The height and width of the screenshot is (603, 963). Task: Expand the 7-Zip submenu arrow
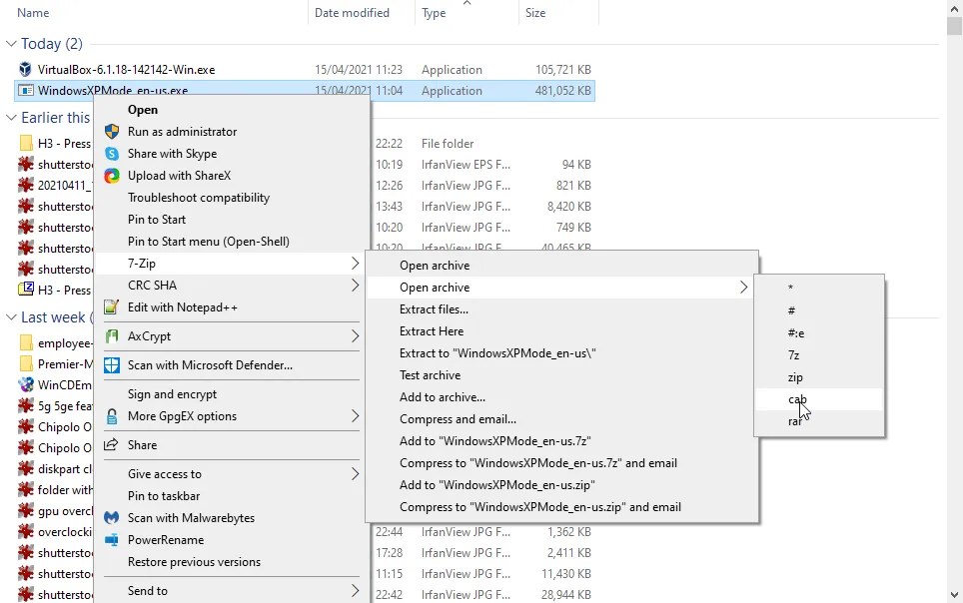tap(355, 263)
